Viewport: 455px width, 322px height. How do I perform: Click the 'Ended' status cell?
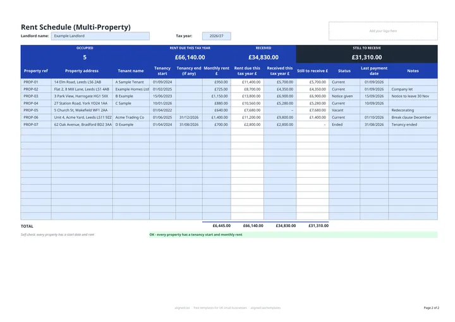pyautogui.click(x=344, y=125)
